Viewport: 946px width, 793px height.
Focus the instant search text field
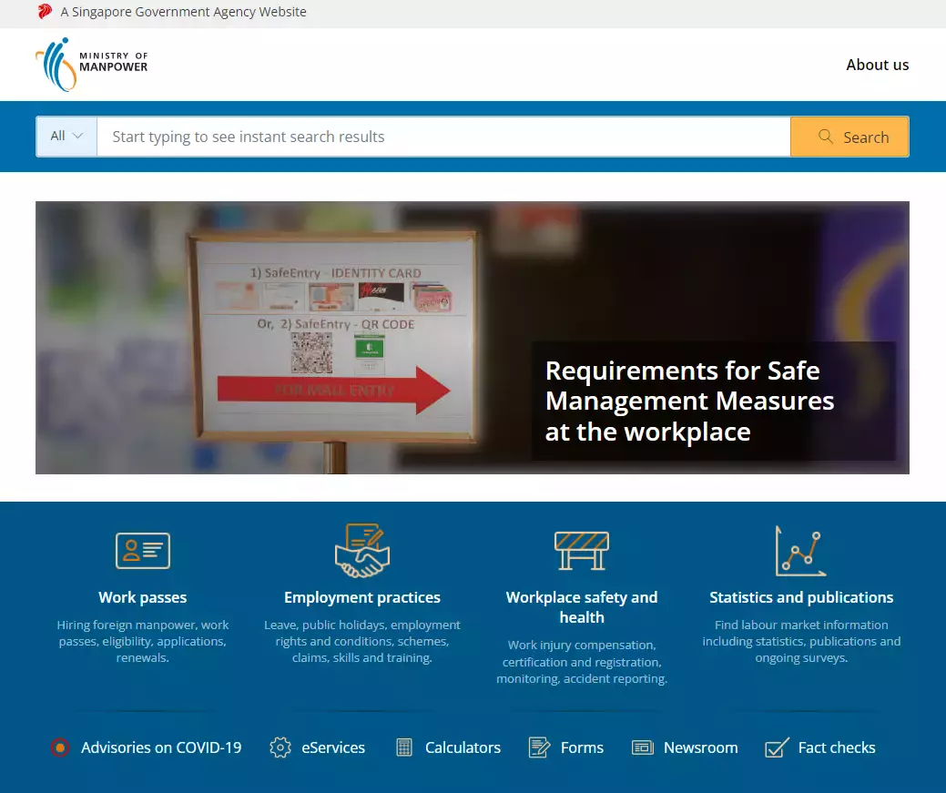[442, 137]
